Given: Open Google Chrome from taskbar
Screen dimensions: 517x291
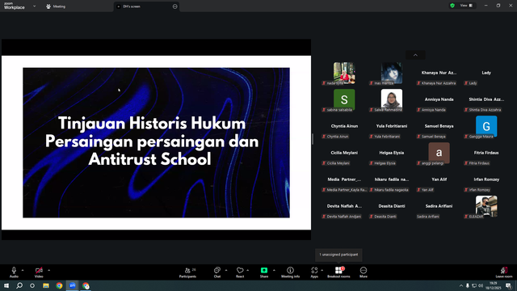Looking at the screenshot, I should [59, 285].
